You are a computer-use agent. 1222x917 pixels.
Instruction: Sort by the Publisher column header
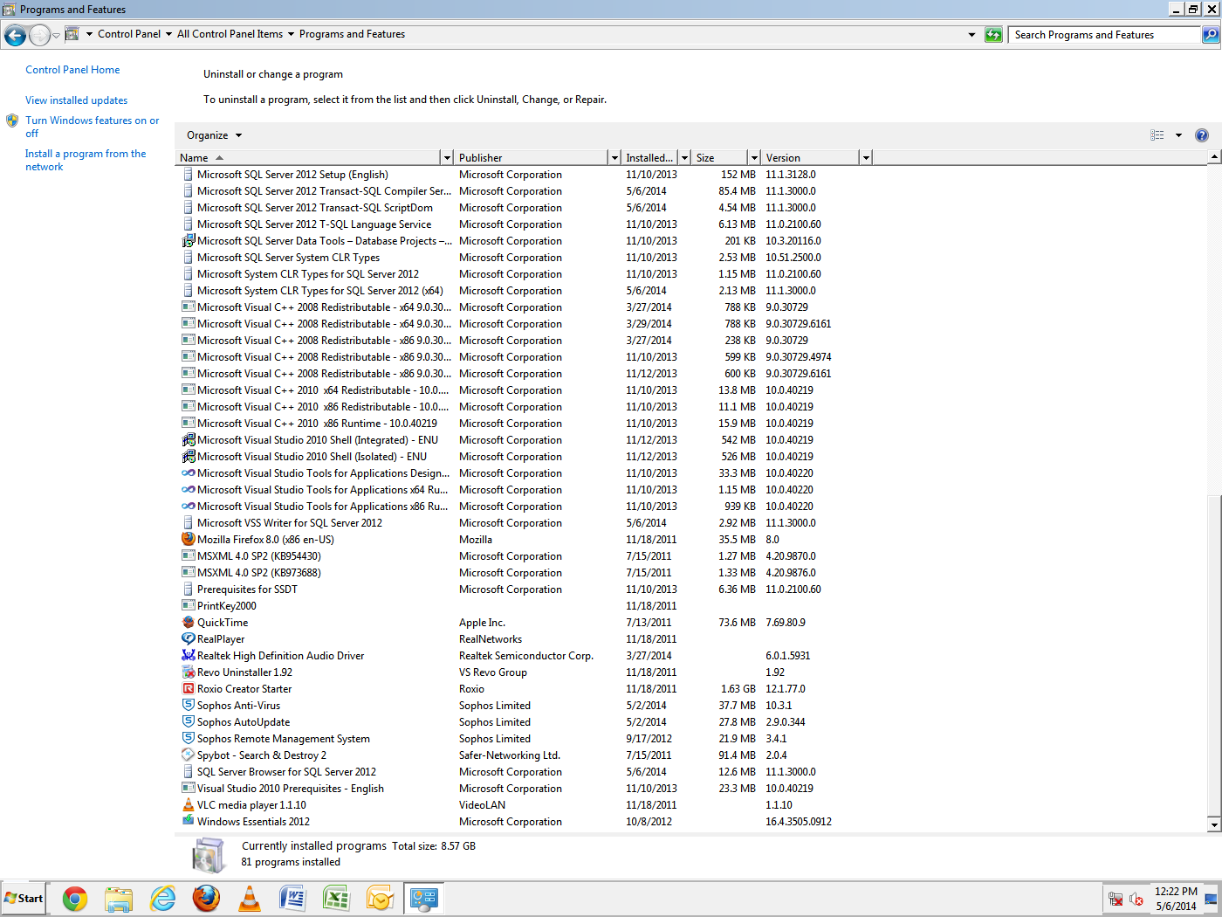click(x=531, y=158)
